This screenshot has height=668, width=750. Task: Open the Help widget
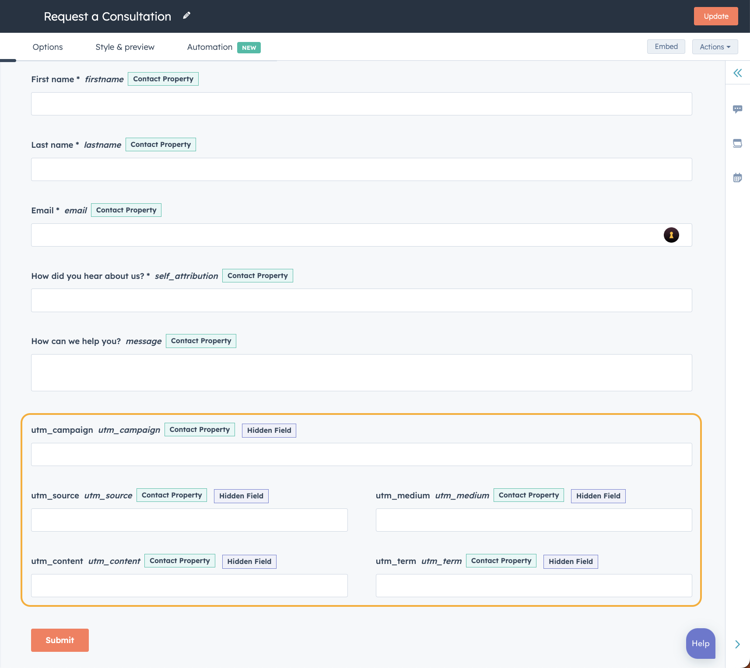700,643
